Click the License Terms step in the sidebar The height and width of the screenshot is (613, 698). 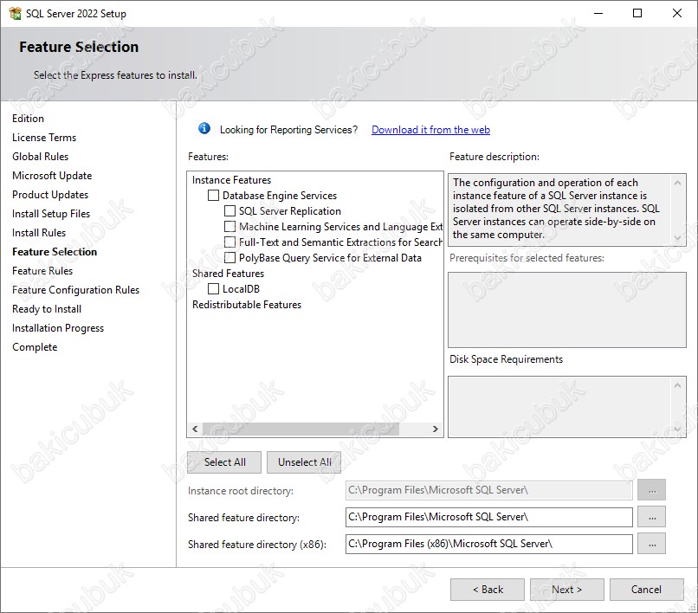point(44,138)
